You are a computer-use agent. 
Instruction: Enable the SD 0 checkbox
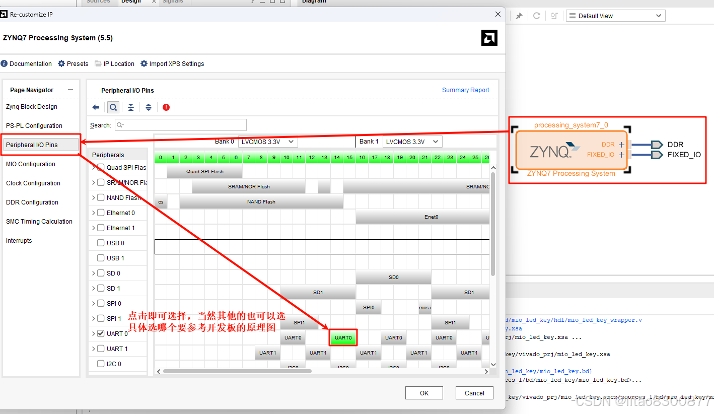[x=101, y=273]
